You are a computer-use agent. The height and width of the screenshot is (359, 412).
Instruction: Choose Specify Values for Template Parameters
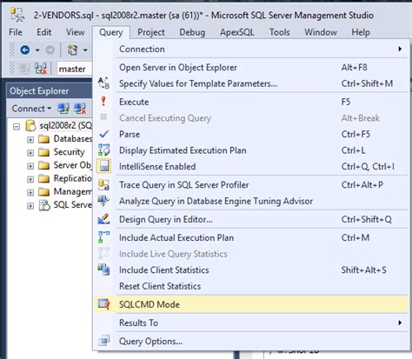(x=251, y=83)
